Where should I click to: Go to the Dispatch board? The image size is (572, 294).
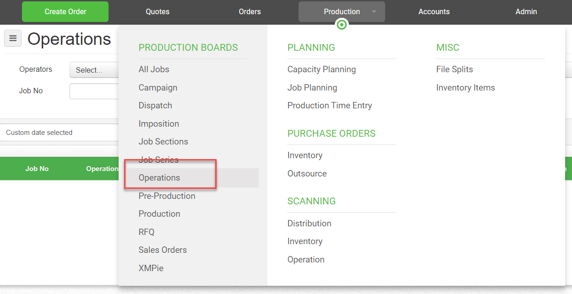pos(155,106)
